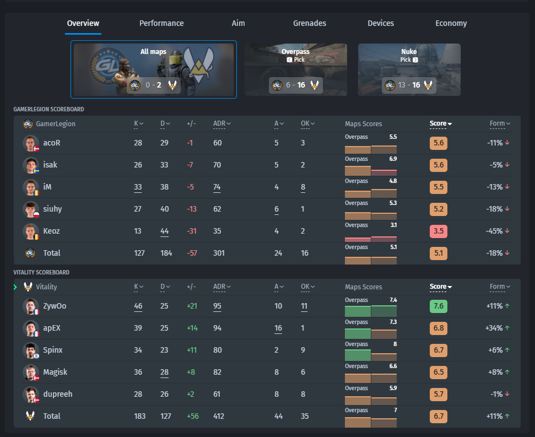Click ZywOo player avatar
535x437 pixels.
coord(30,306)
